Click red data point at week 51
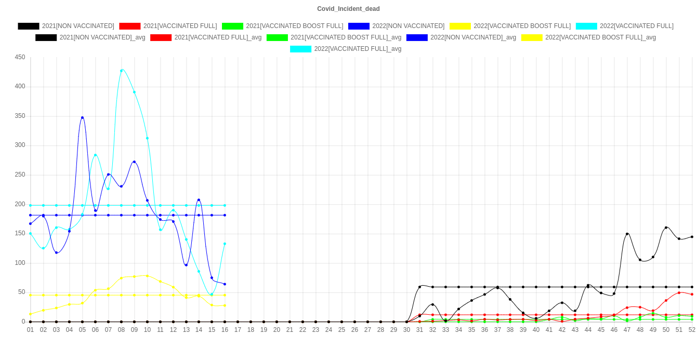 (x=679, y=292)
